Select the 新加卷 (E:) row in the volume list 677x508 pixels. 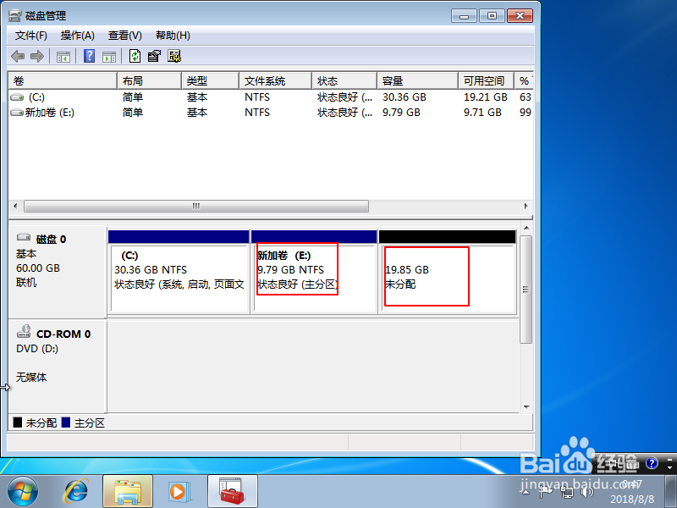pyautogui.click(x=271, y=113)
